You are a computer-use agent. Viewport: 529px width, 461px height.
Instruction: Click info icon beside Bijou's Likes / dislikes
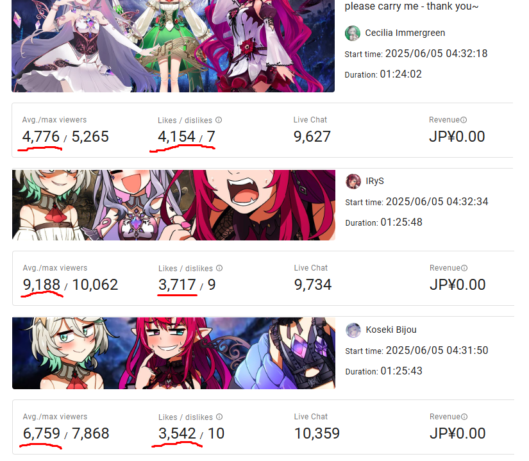(219, 417)
